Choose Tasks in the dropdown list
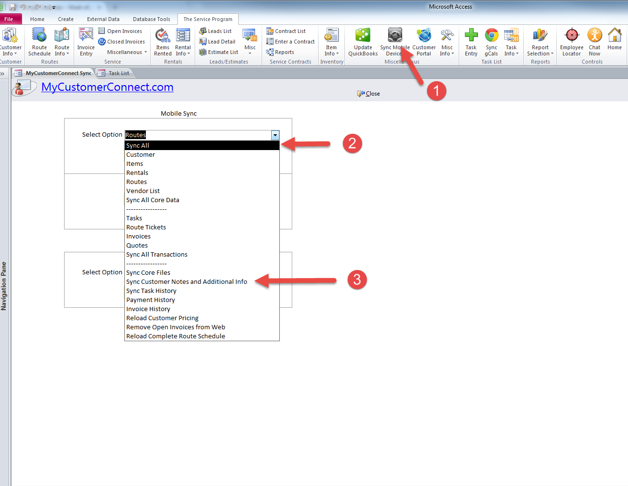This screenshot has height=486, width=628. coord(202,218)
